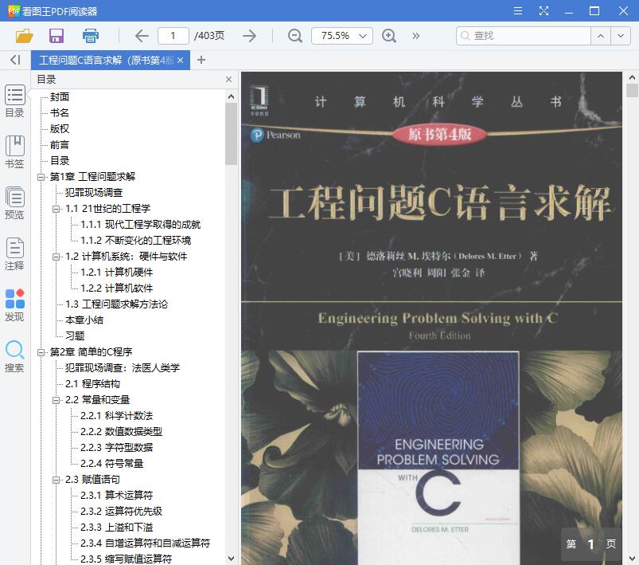Open the 目录 sidebar panel
Image resolution: width=639 pixels, height=565 pixels.
(x=14, y=101)
